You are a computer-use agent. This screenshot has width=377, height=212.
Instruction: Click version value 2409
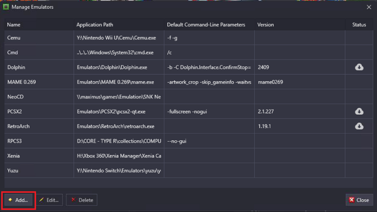(x=263, y=67)
